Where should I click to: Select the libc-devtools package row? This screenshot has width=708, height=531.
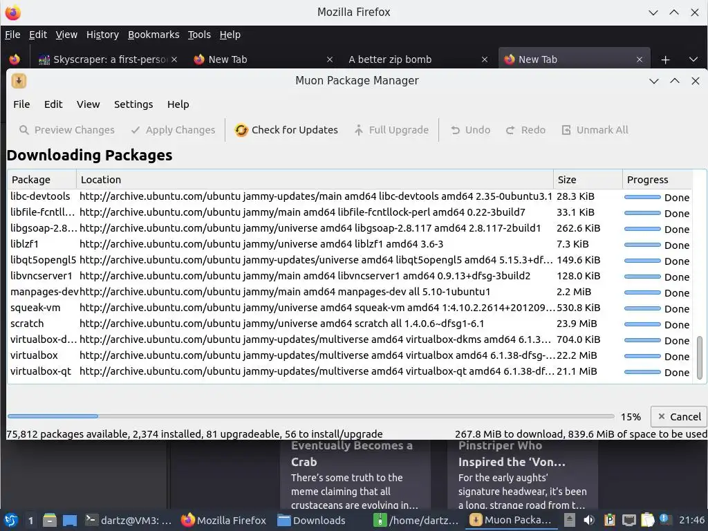click(x=350, y=196)
